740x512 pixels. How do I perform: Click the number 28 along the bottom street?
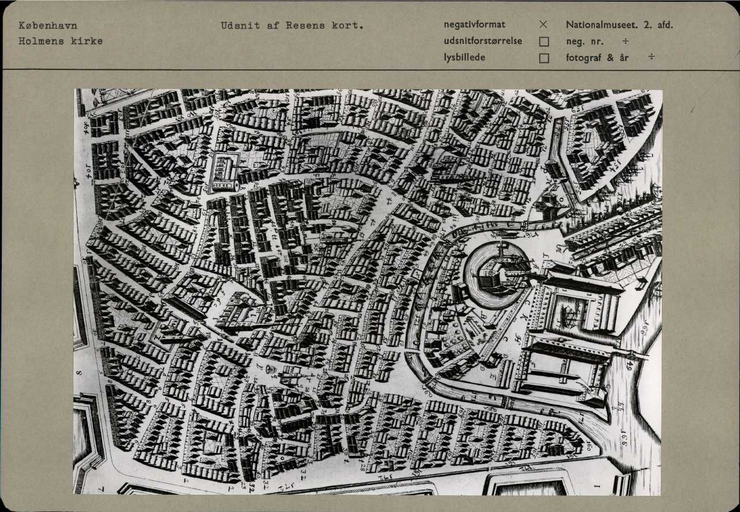point(362,465)
